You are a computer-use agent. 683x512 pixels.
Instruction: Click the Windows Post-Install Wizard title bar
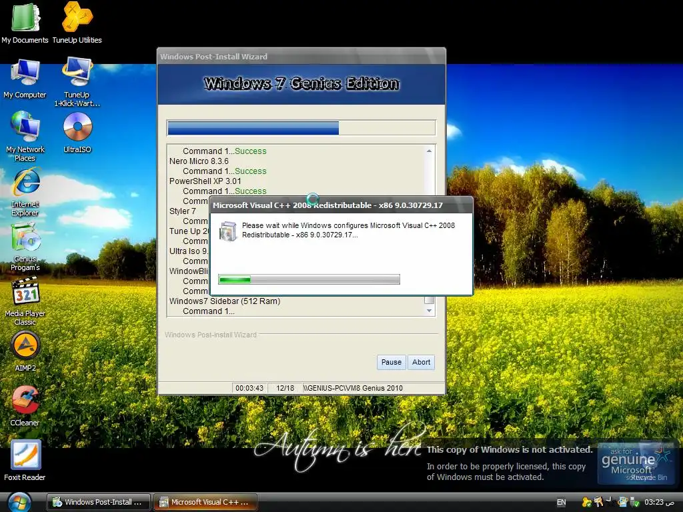[x=301, y=57]
